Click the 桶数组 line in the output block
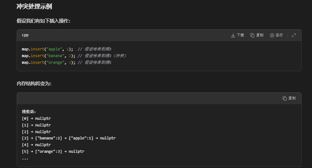 click(x=29, y=112)
